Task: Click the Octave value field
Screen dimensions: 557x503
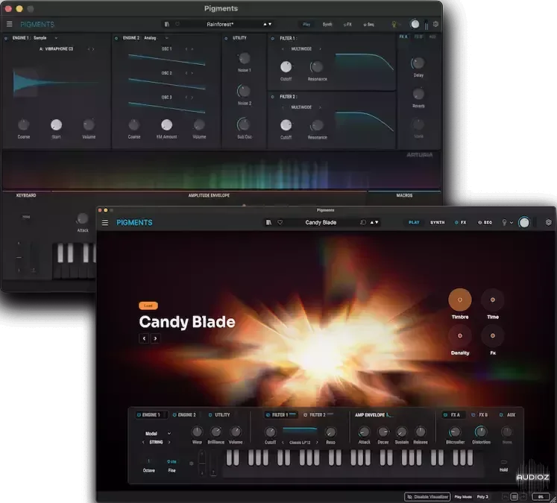Action: tap(148, 461)
